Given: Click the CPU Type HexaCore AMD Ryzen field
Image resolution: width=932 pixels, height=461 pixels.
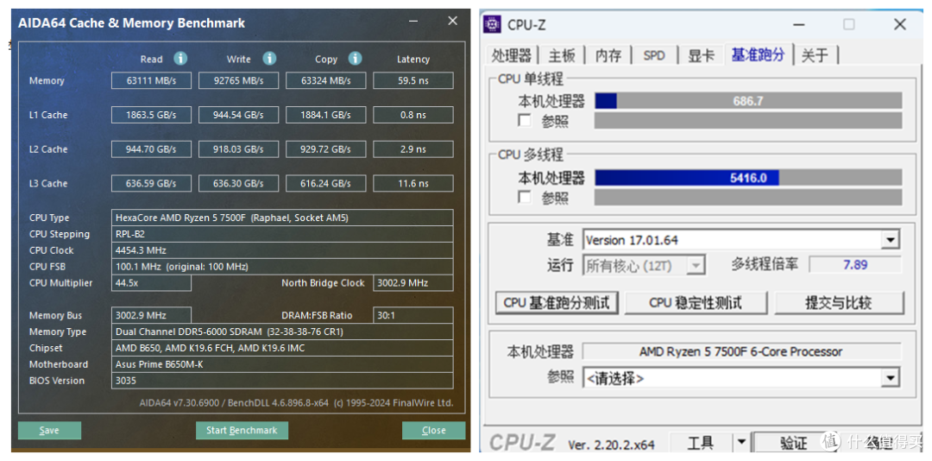Looking at the screenshot, I should click(x=282, y=218).
